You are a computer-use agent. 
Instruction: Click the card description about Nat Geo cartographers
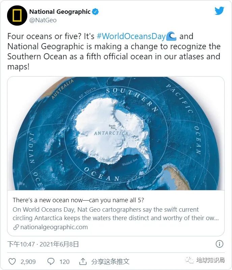[x=116, y=214]
